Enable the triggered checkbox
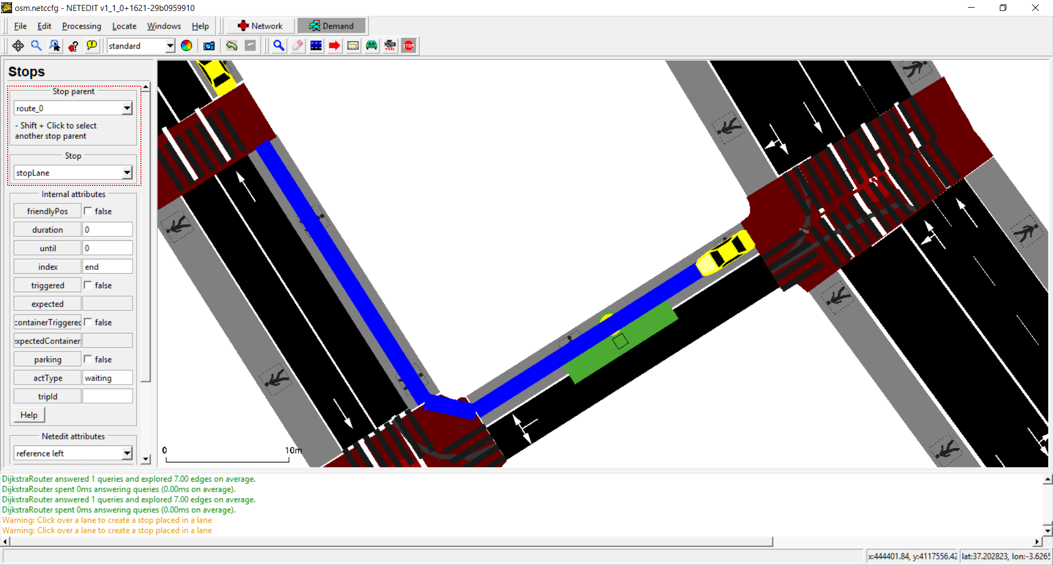The width and height of the screenshot is (1053, 565). pos(88,285)
